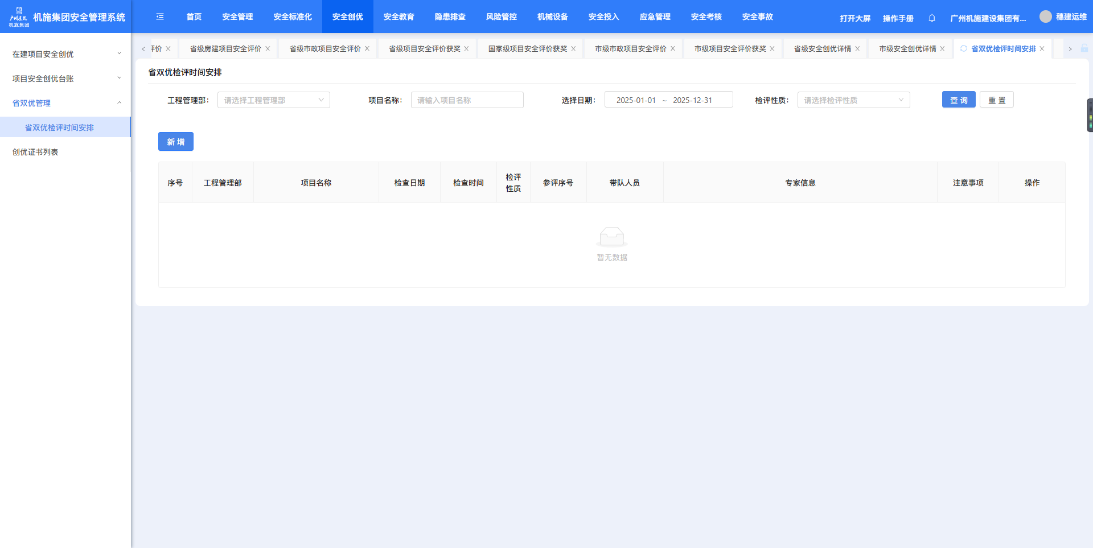Expand 项目安全创优台账 sidebar menu
Screen dimensions: 1093x548
[x=65, y=79]
